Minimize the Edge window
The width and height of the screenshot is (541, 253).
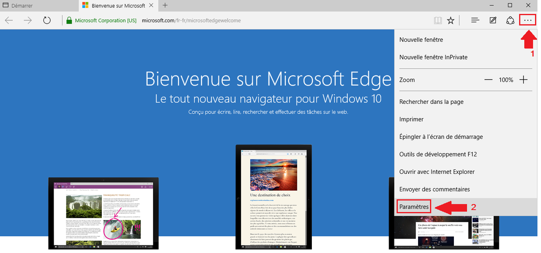pyautogui.click(x=492, y=5)
